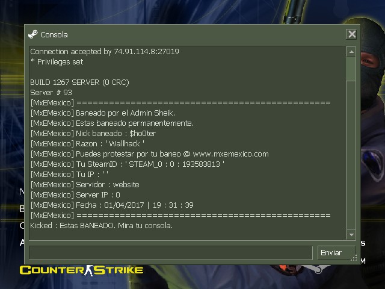Viewport: 385px width, 289px height.
Task: Click the Enviar button
Action: (x=337, y=253)
